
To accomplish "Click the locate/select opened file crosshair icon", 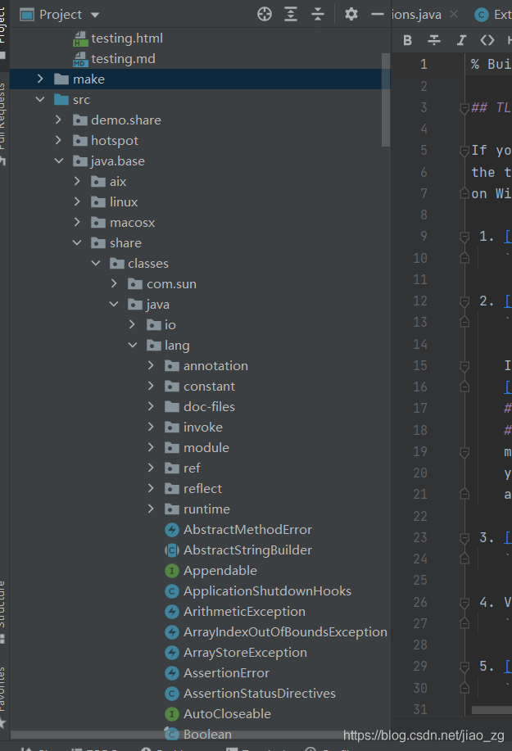I will [265, 15].
